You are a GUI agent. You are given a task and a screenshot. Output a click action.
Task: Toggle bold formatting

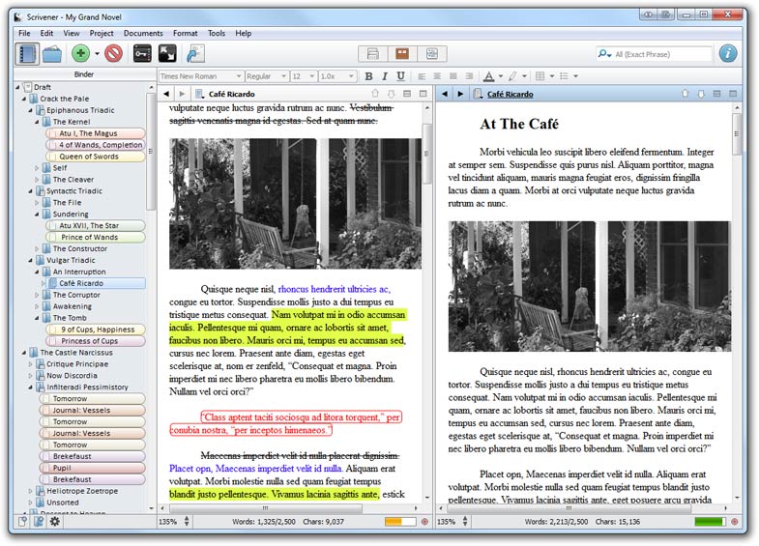click(368, 76)
